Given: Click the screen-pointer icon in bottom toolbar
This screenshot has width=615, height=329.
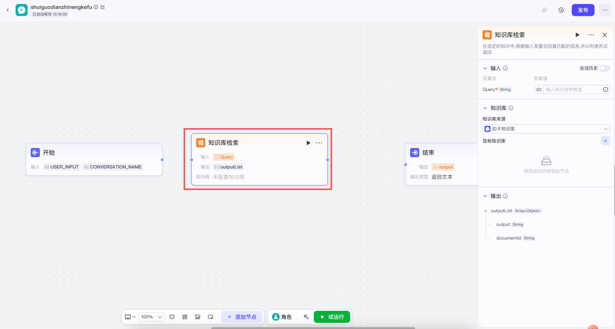Looking at the screenshot, I should click(x=211, y=317).
